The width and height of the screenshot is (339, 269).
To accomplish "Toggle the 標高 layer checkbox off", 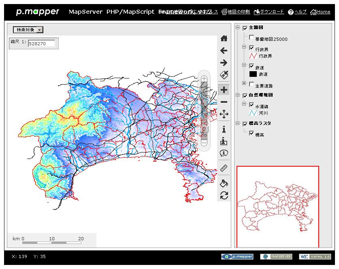I will tap(252, 133).
